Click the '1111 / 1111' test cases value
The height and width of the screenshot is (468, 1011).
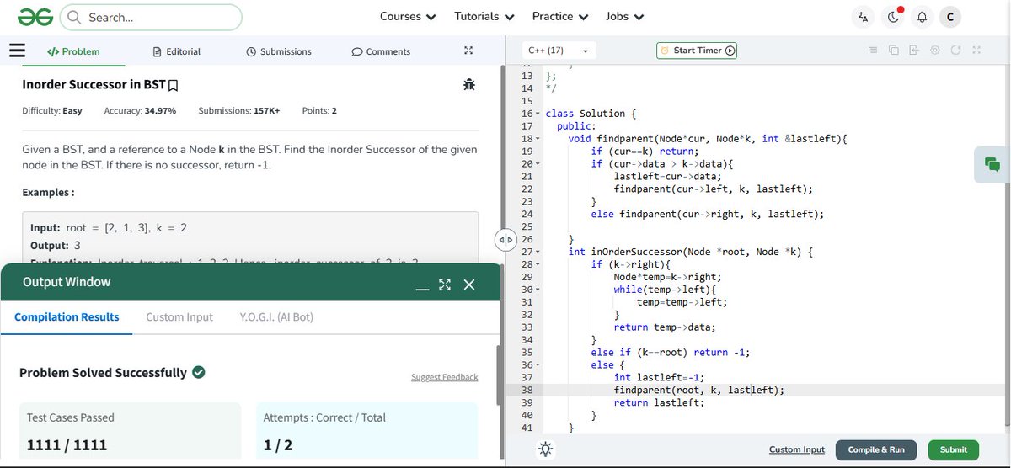pyautogui.click(x=67, y=444)
